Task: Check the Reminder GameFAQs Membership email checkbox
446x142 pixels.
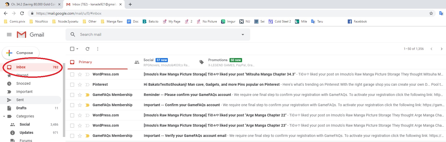Action: [72, 95]
